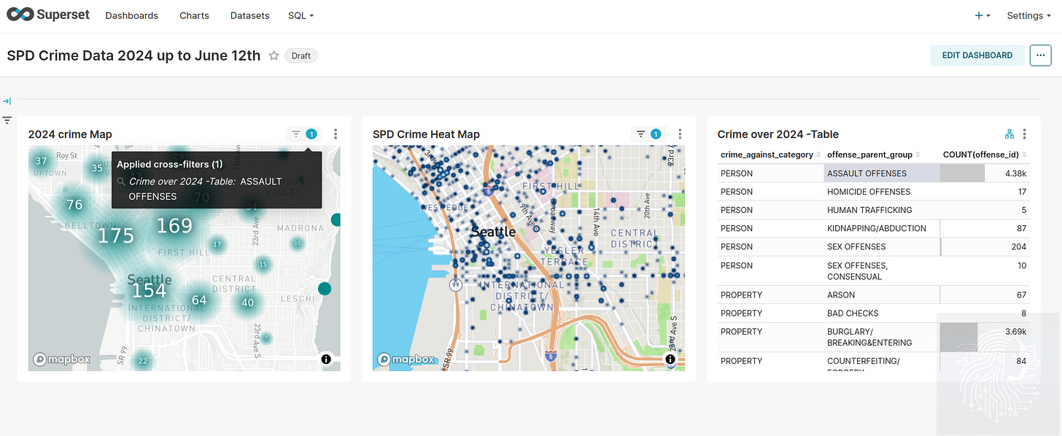
Task: Click the info icon on SPD Crime Heat Map
Action: (670, 359)
